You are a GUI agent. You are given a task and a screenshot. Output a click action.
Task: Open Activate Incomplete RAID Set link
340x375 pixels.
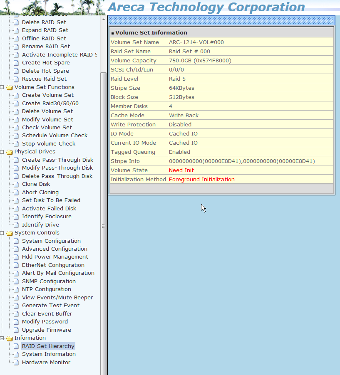[x=59, y=55]
